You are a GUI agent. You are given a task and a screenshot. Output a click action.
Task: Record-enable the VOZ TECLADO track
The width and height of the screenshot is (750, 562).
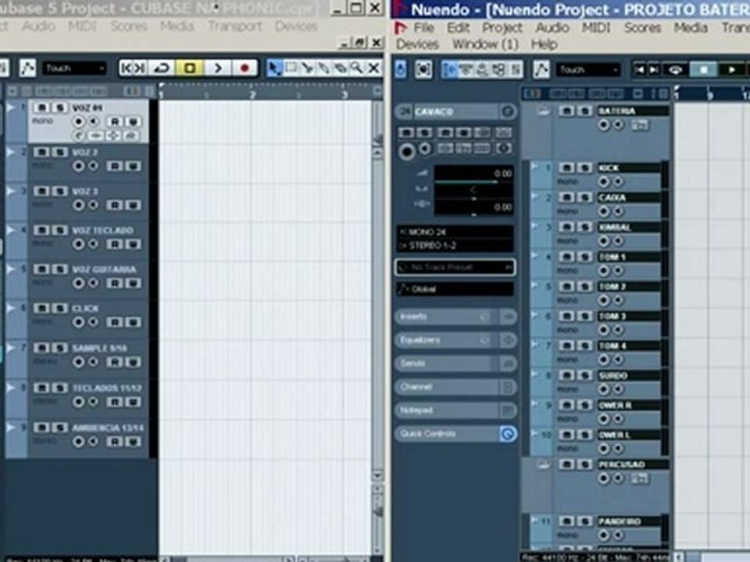click(78, 244)
